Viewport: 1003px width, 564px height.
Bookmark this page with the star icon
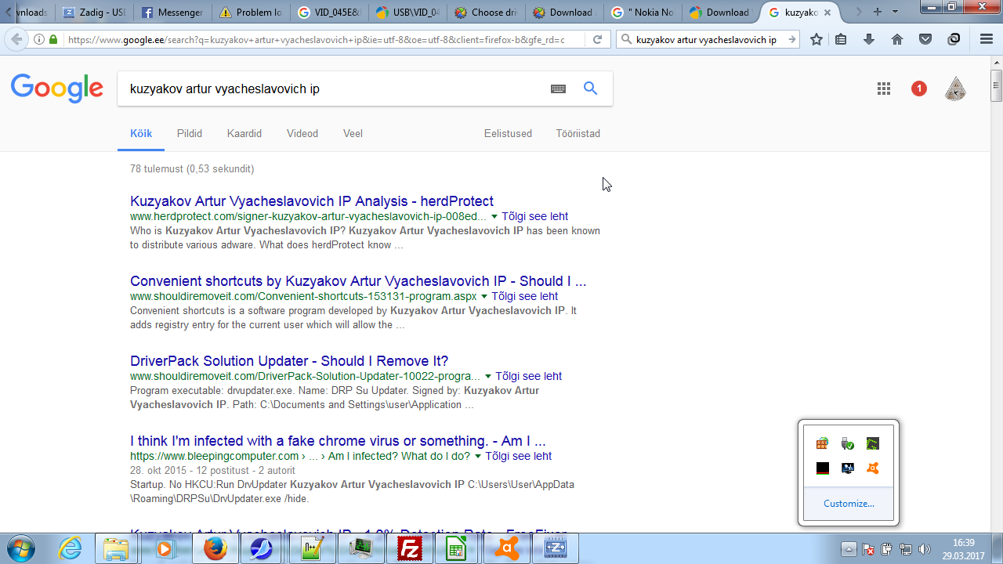click(x=817, y=39)
